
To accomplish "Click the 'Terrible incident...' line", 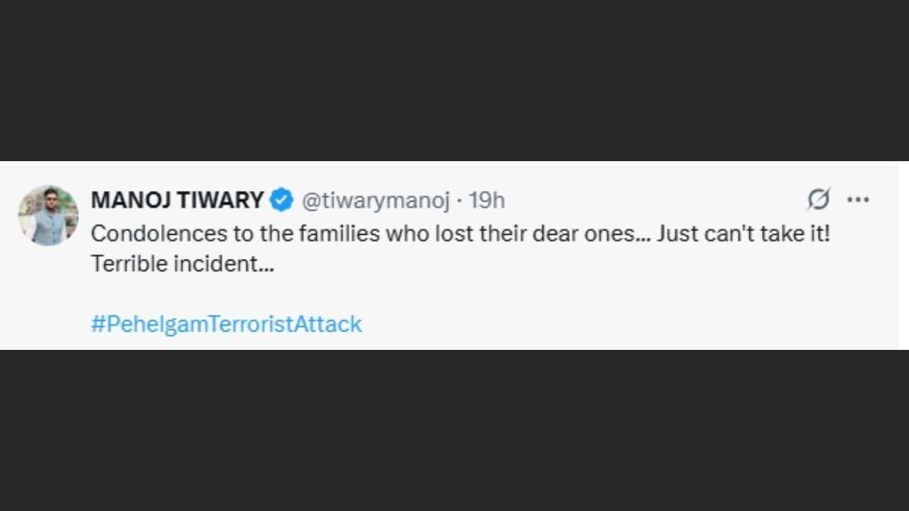I will [183, 264].
